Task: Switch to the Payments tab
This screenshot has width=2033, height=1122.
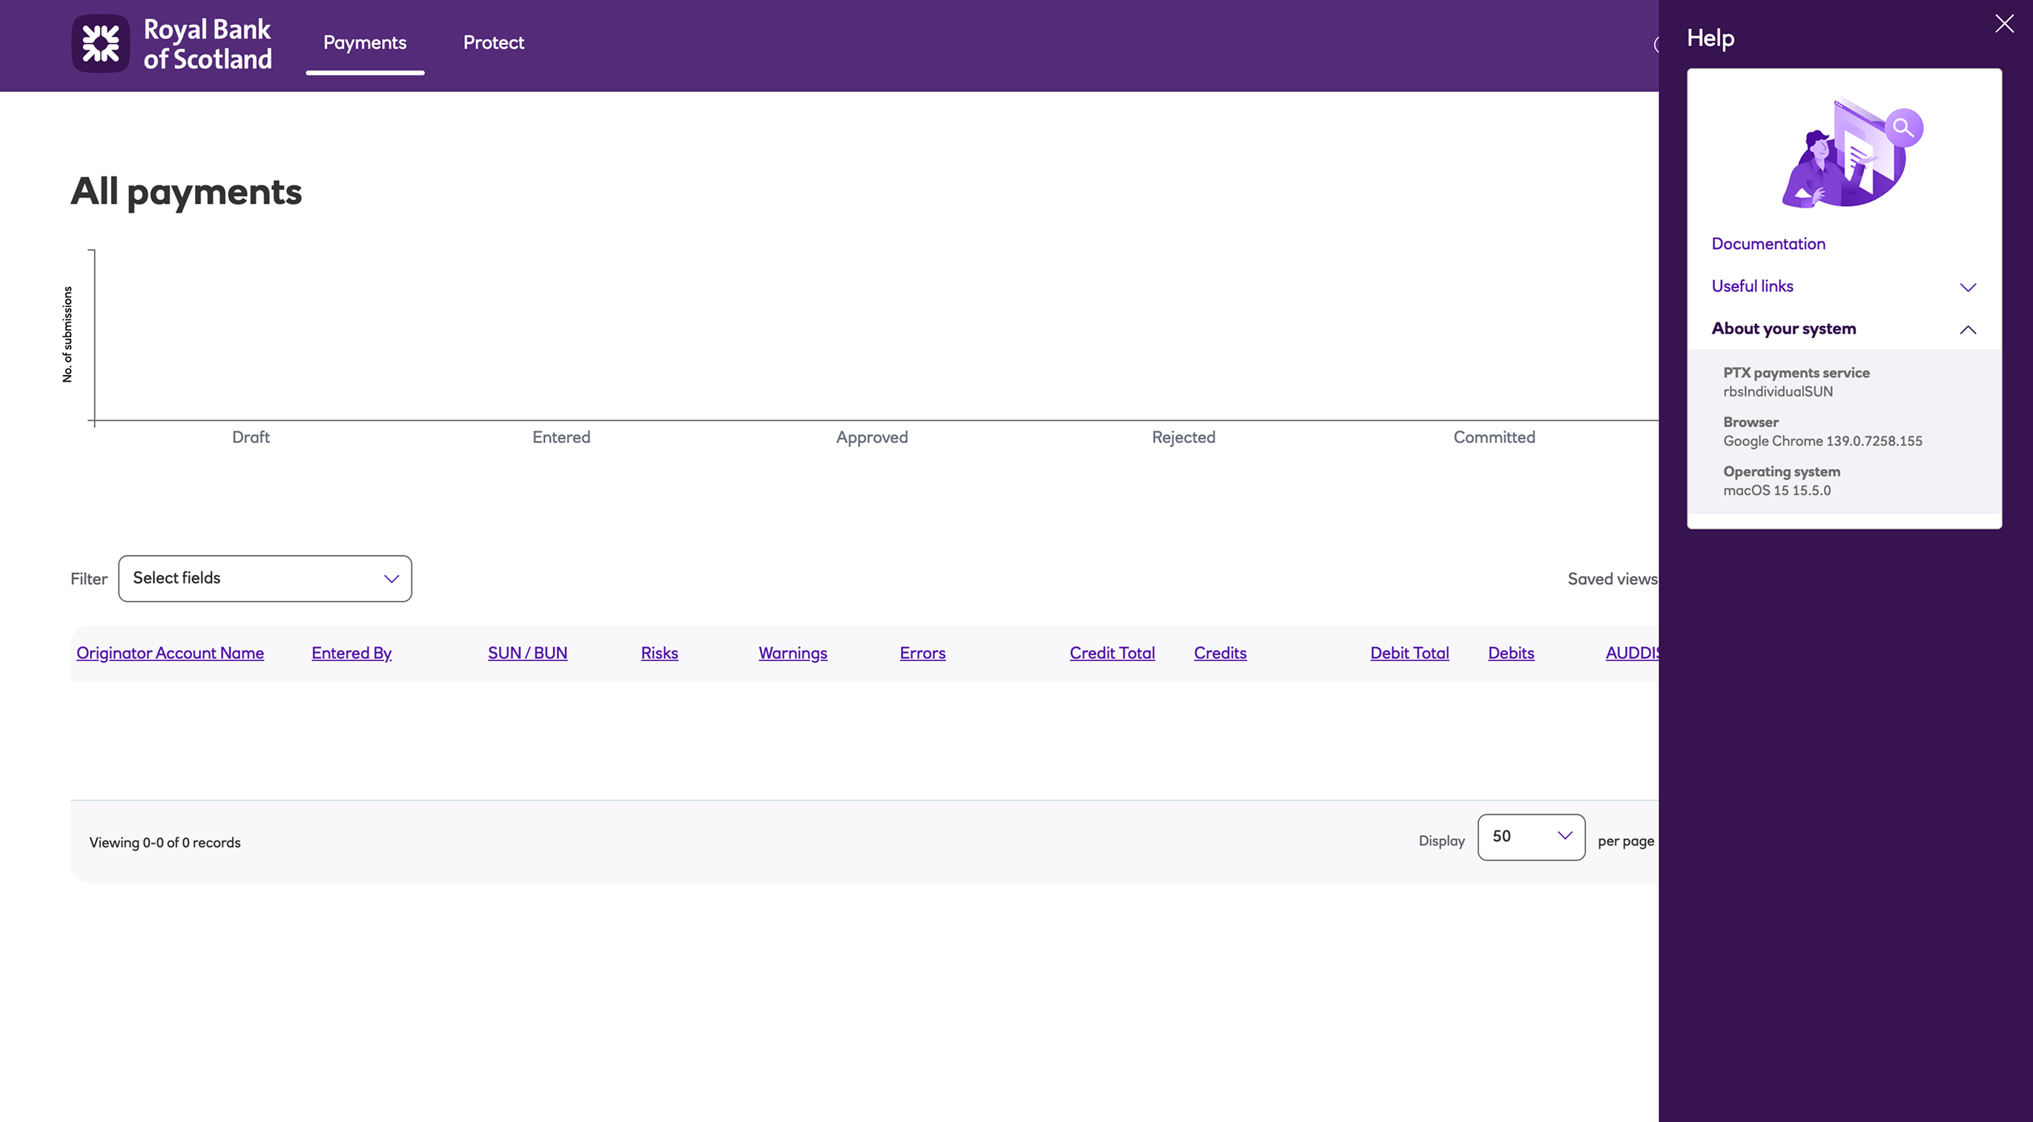Action: [x=365, y=42]
